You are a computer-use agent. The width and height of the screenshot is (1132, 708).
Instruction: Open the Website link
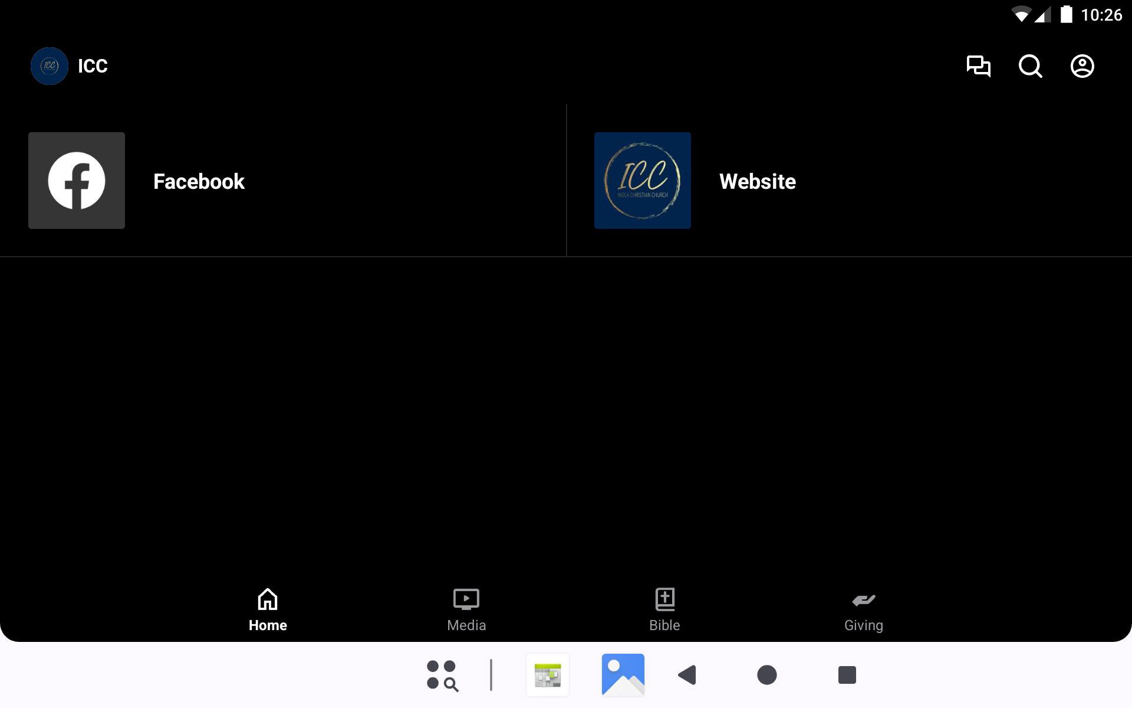point(757,182)
